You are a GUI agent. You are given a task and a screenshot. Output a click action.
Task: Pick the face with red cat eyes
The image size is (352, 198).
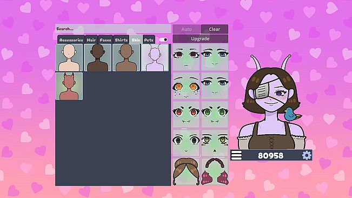pos(186,115)
